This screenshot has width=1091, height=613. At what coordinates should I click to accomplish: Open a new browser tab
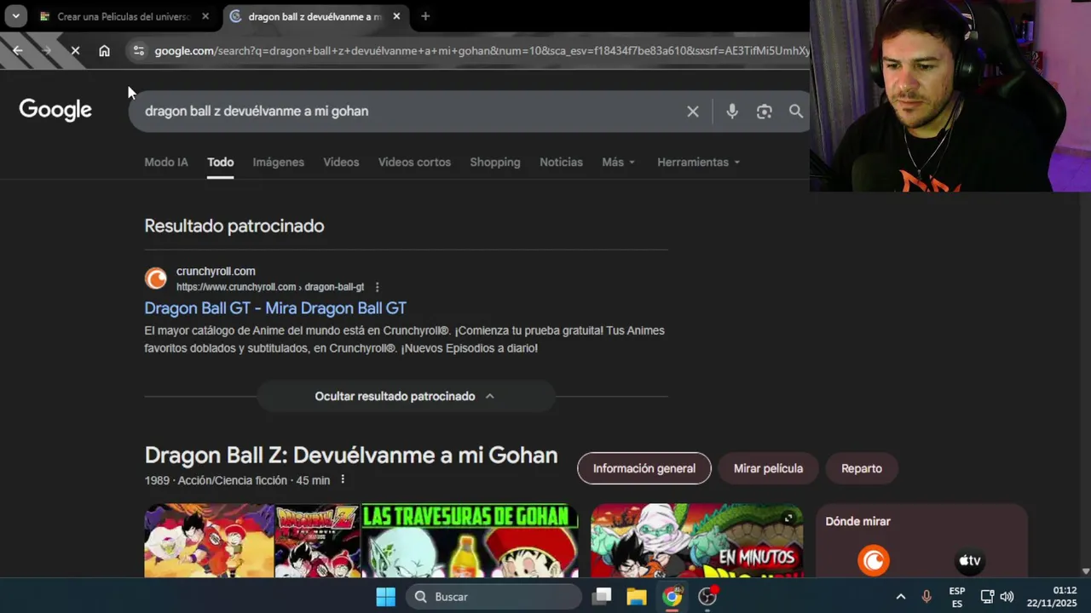click(x=425, y=16)
